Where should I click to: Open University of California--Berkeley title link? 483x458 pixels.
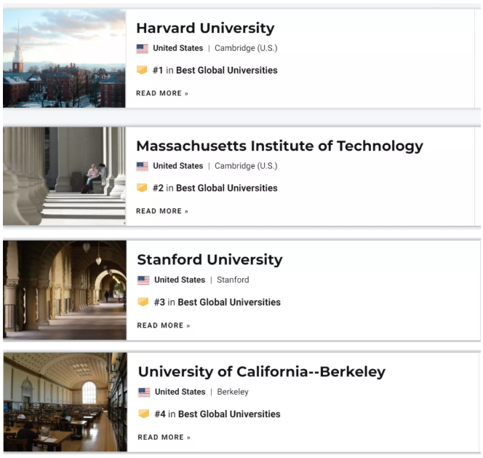tap(262, 371)
